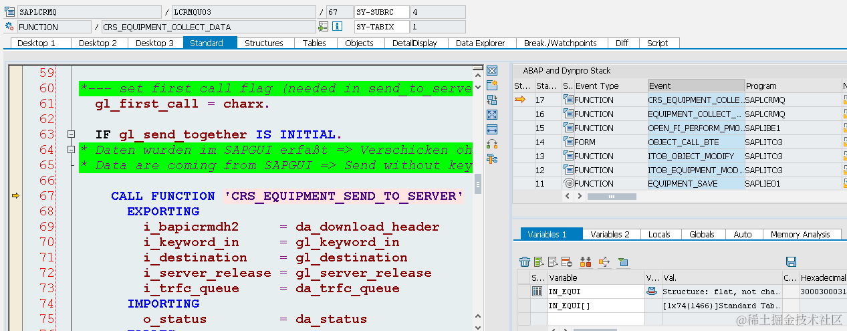Click the SY-SUBRC field name input
The image size is (847, 331).
[381, 12]
